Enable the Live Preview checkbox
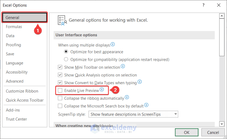This screenshot has width=227, height=139. click(x=60, y=90)
